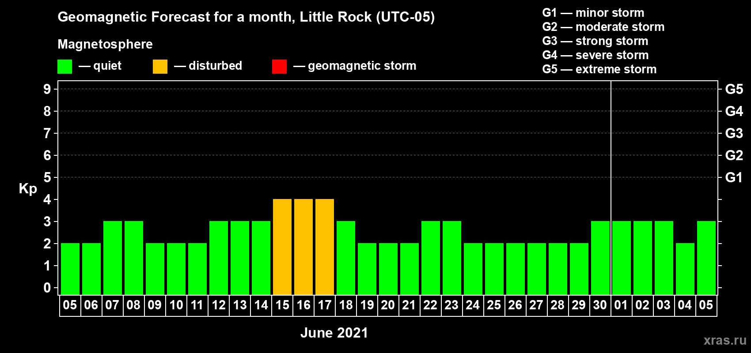Click the G5 axis label
This screenshot has height=353, width=751.
734,89
